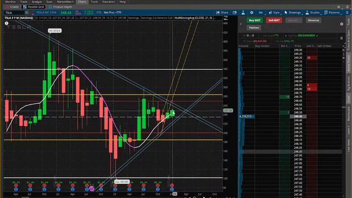Click the 248.00 price row in ladder
This screenshot has width=352, height=198.
click(298, 152)
